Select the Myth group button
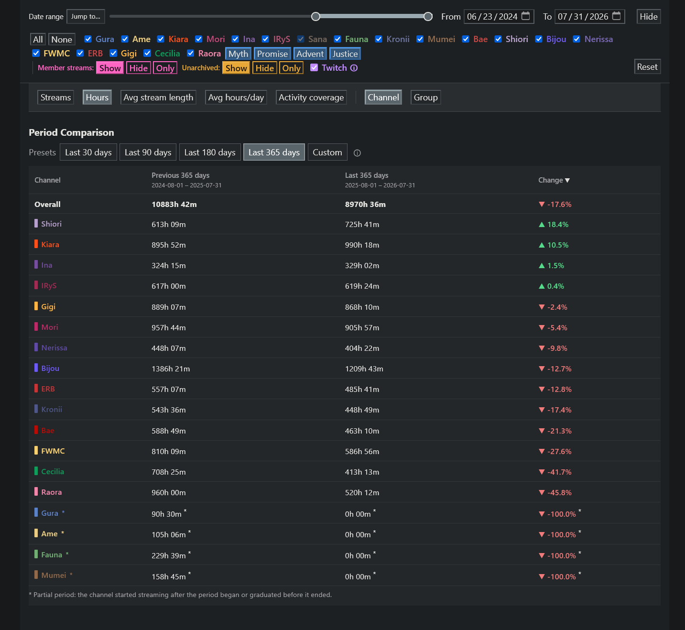 point(238,54)
